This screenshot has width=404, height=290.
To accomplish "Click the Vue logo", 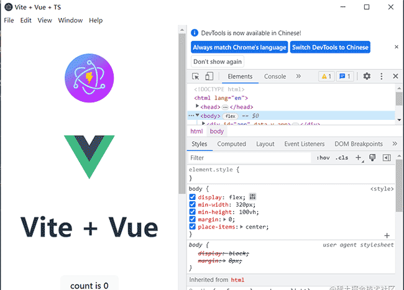I will coord(89,157).
